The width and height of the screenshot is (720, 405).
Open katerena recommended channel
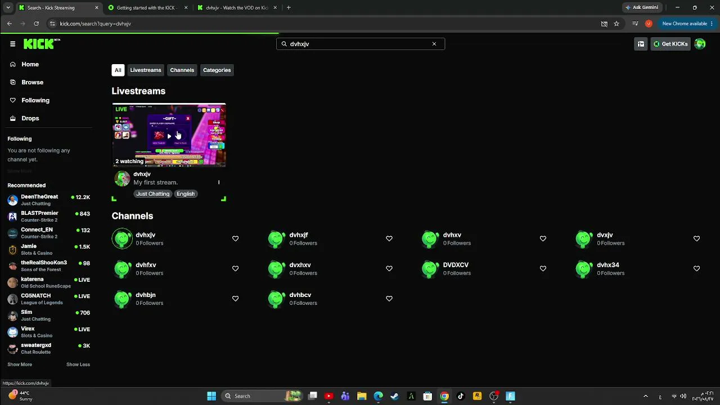[48, 282]
